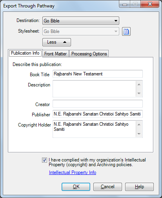
Task: Open the Help button
Action: pyautogui.click(x=139, y=187)
